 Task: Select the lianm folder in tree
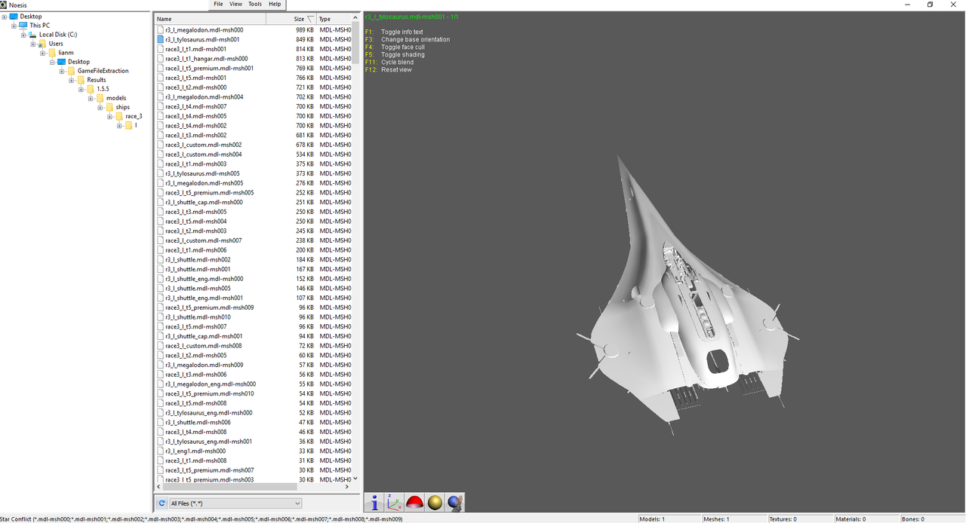click(66, 53)
